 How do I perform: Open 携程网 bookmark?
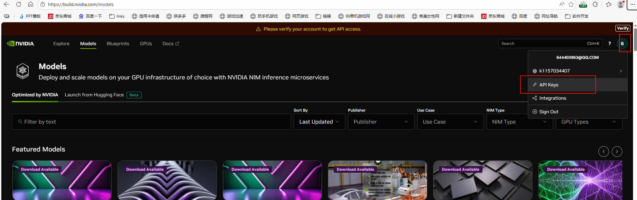click(x=203, y=16)
